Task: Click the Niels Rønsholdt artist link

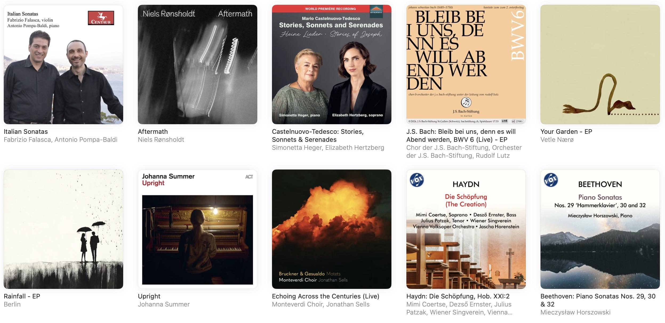Action: click(x=161, y=140)
